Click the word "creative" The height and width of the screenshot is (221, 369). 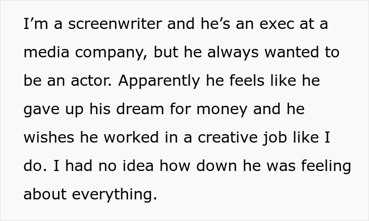(228, 137)
